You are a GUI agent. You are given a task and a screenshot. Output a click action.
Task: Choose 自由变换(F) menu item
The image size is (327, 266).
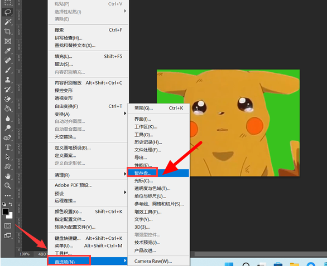(88, 106)
